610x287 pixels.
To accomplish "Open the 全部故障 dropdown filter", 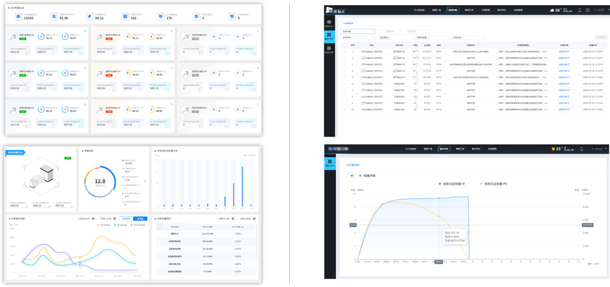I will click(358, 32).
